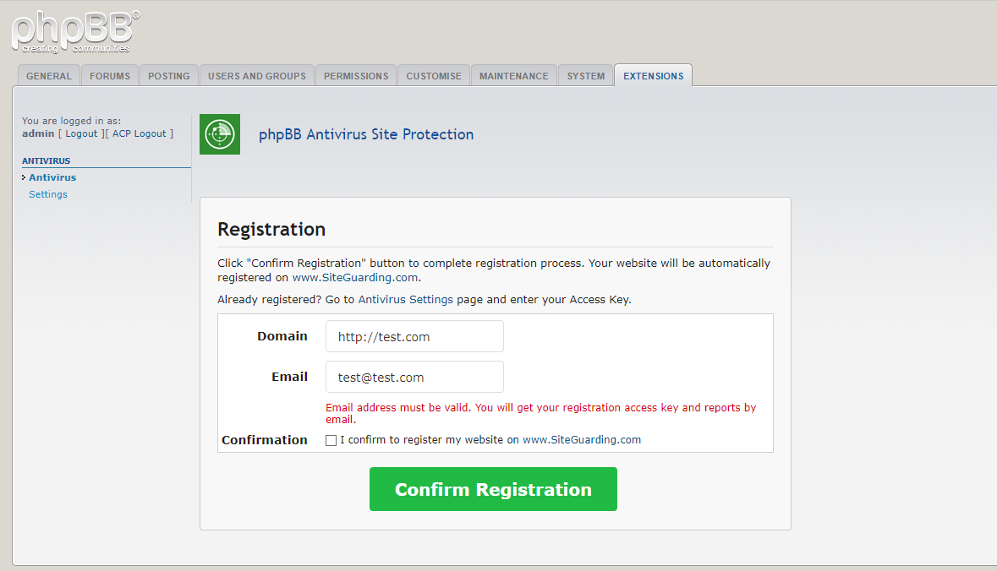Select the Permissions tab

(356, 75)
